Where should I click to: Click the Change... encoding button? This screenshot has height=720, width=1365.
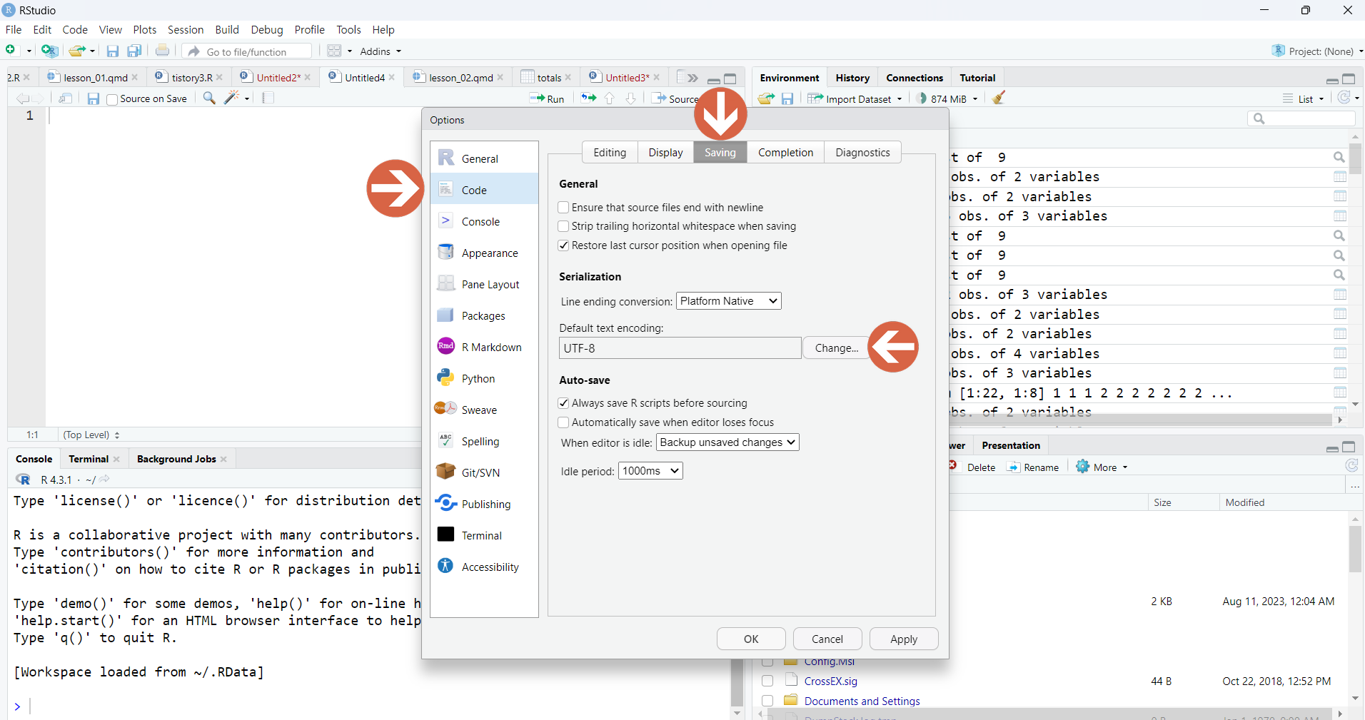tap(837, 348)
